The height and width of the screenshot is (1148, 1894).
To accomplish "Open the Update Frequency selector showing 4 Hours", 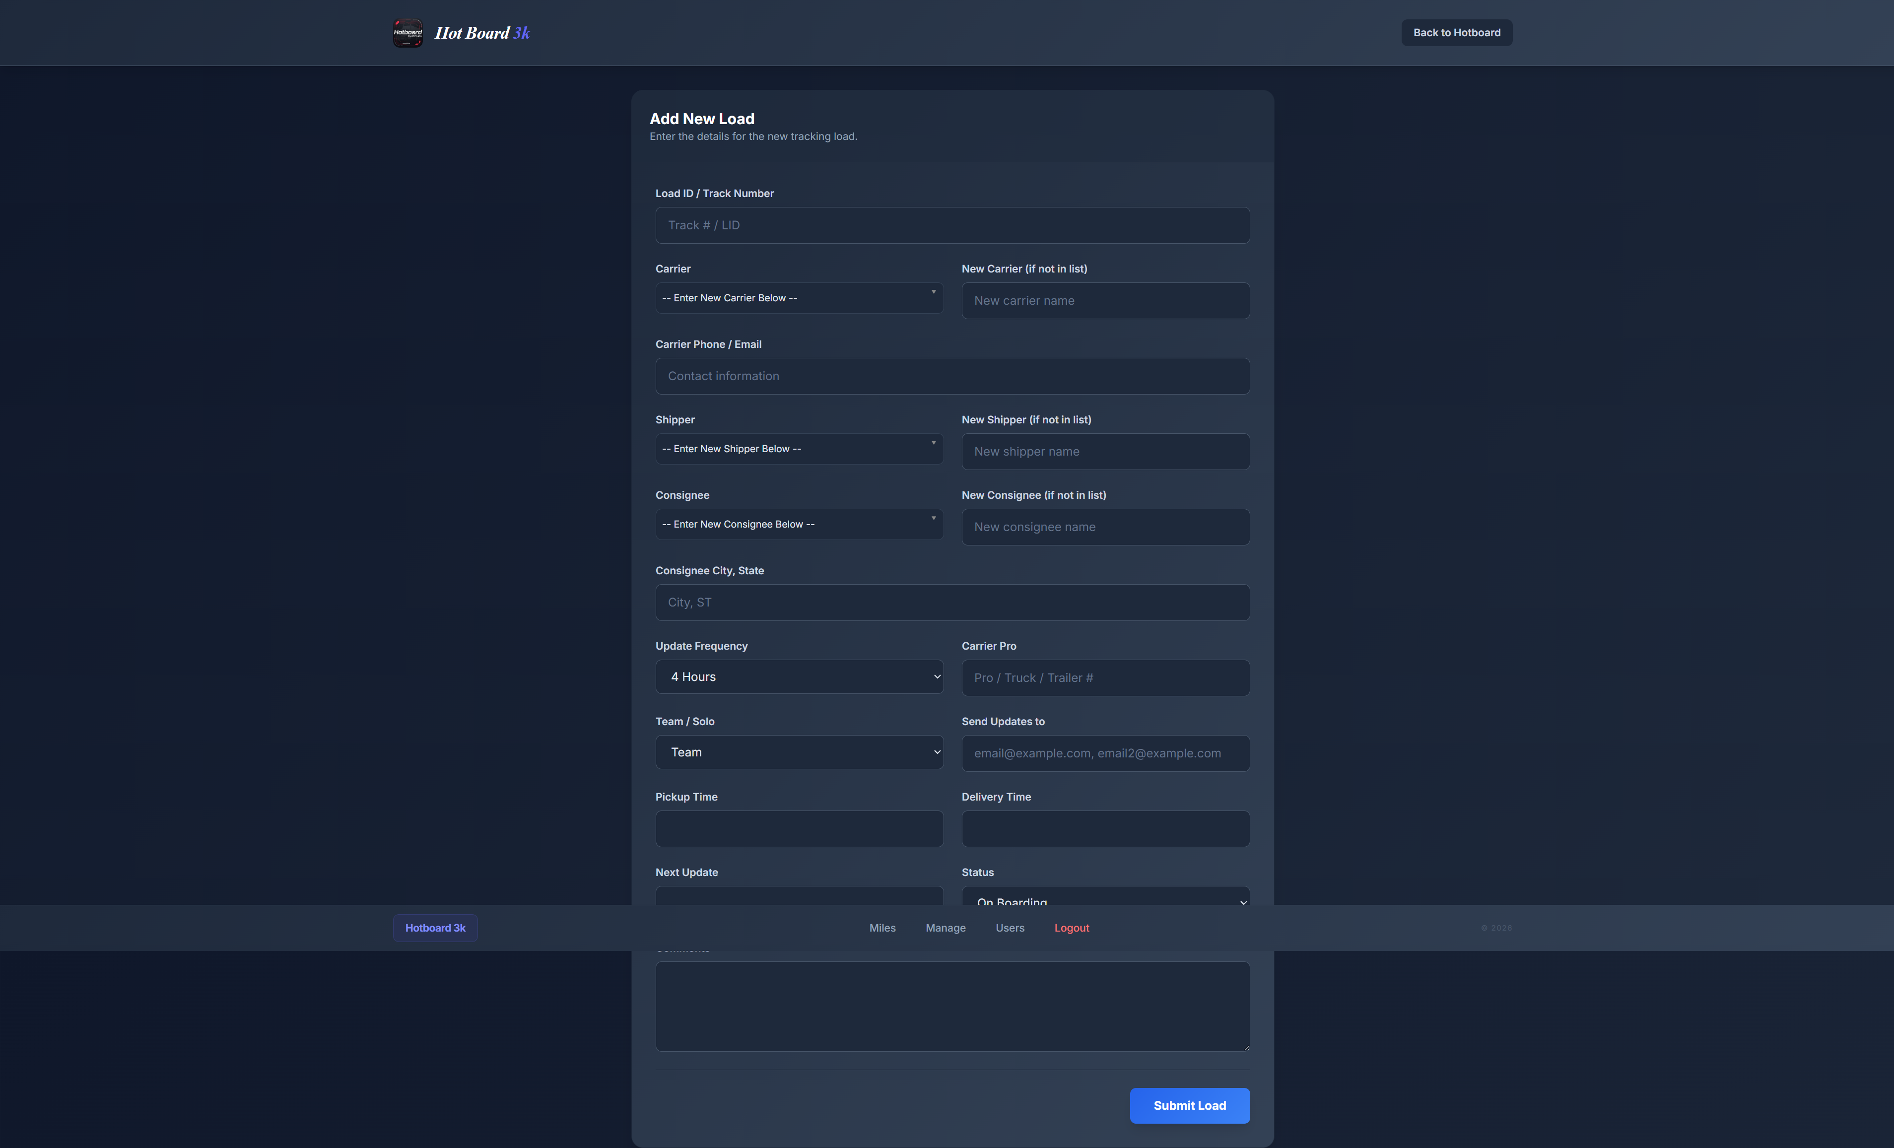I will (799, 676).
